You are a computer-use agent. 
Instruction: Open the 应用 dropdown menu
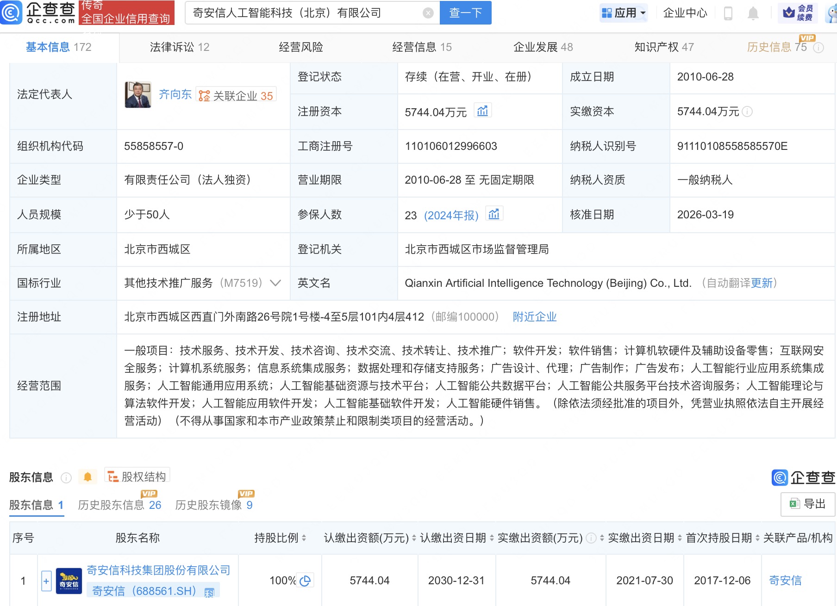623,13
